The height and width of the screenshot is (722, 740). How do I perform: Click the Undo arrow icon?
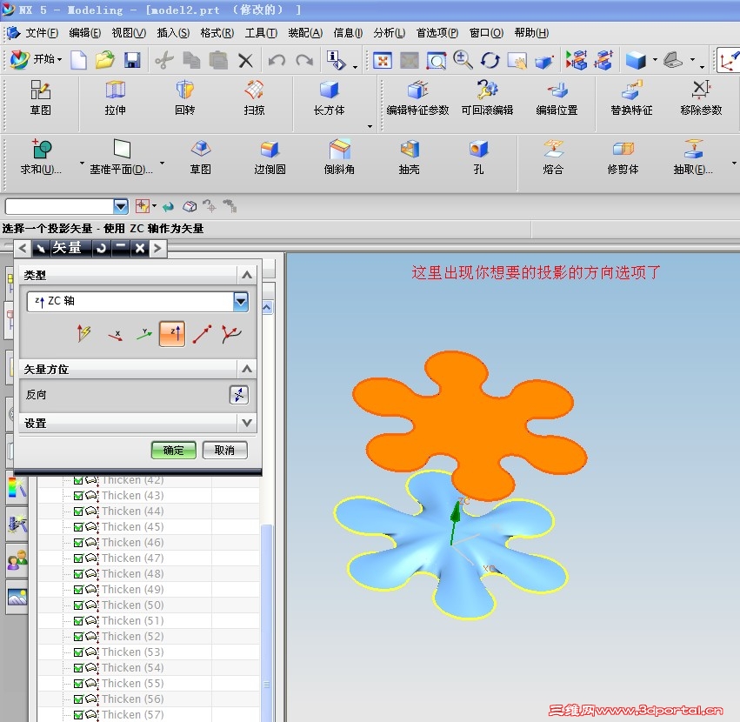pyautogui.click(x=277, y=60)
